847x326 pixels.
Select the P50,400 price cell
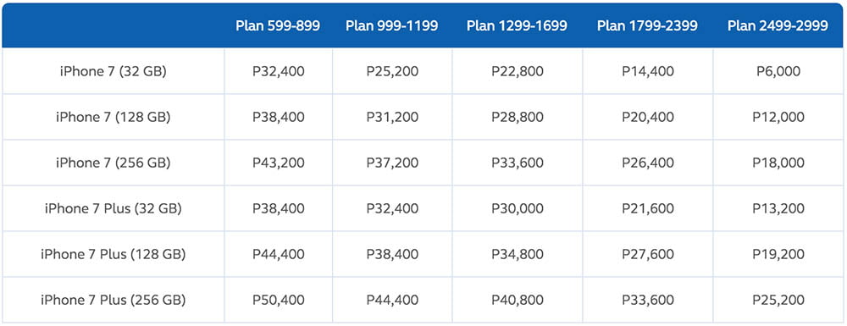click(x=278, y=300)
